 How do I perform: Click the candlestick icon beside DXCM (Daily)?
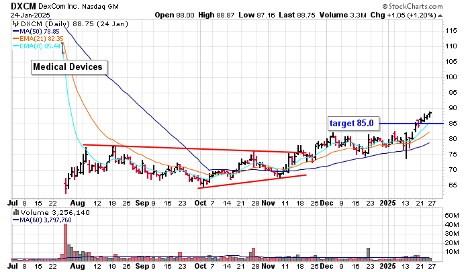coord(15,24)
